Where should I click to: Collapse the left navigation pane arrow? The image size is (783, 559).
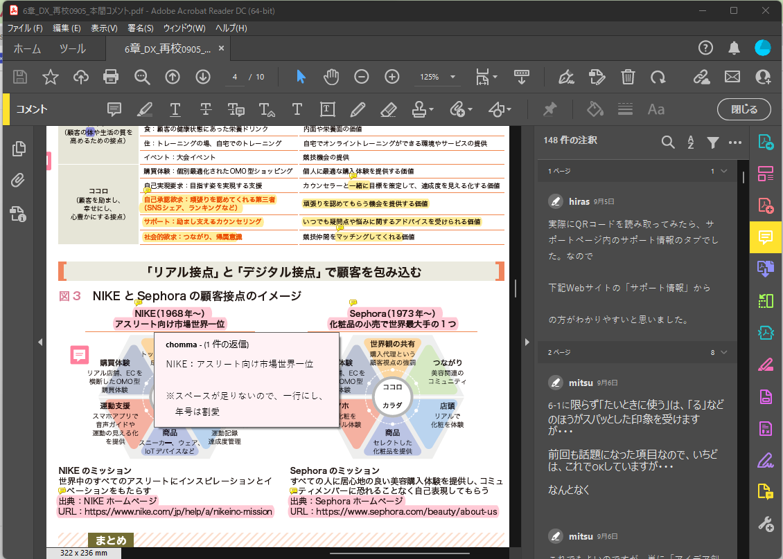[x=40, y=342]
